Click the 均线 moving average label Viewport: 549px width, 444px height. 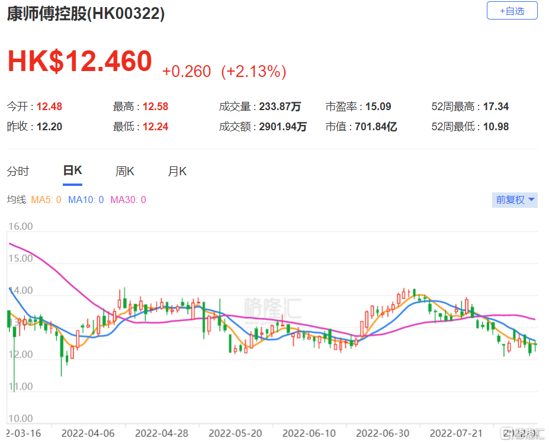tap(17, 200)
